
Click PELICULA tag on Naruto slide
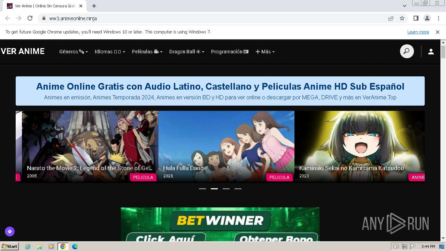point(143,177)
